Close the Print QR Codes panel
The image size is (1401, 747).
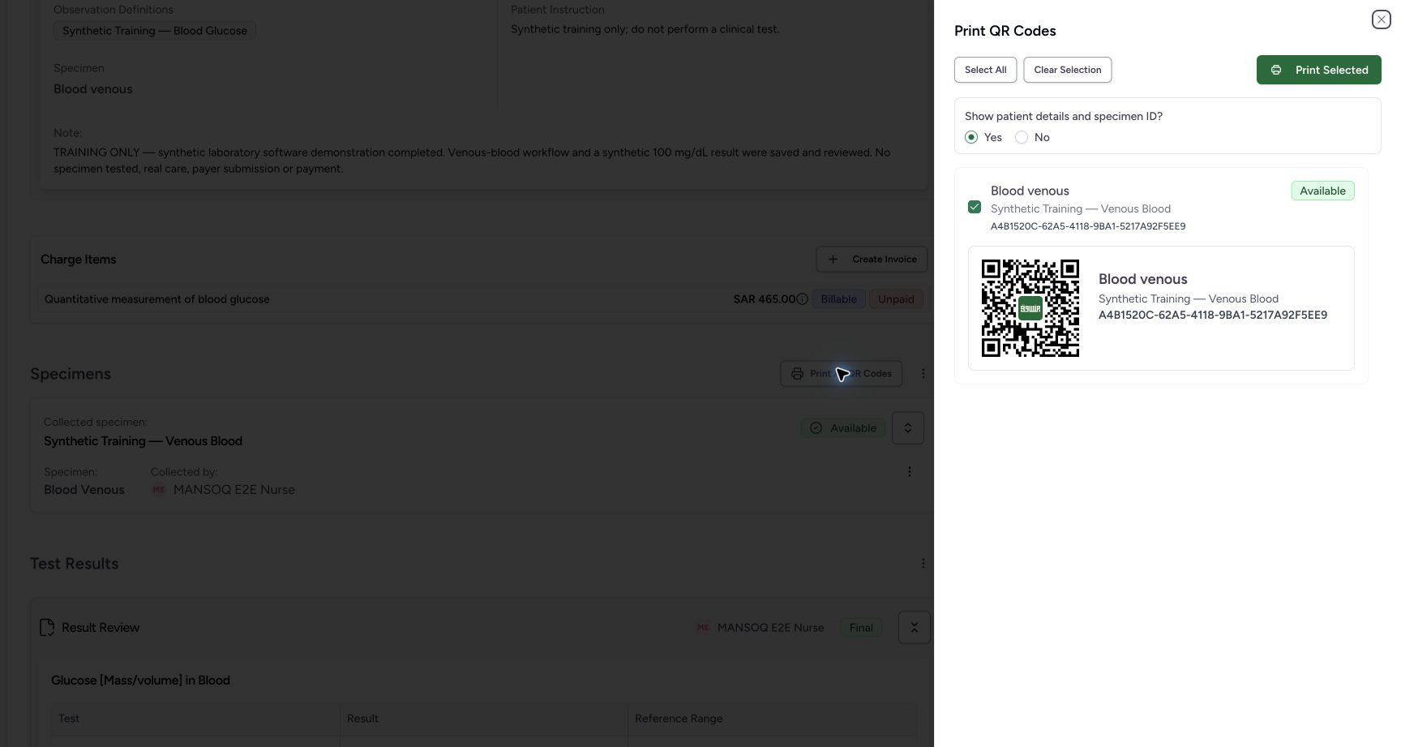[1381, 19]
